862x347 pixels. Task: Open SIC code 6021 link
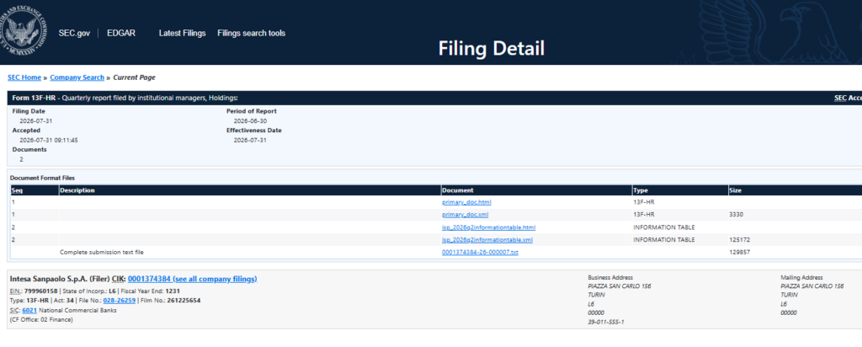pos(29,310)
